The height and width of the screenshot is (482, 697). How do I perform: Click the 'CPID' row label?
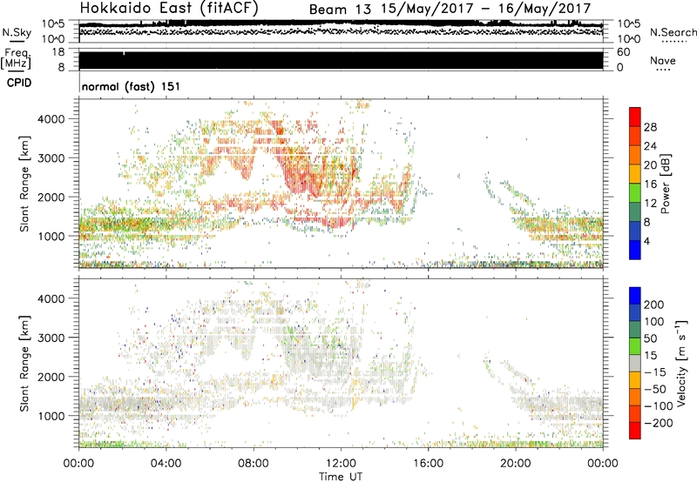coord(19,83)
